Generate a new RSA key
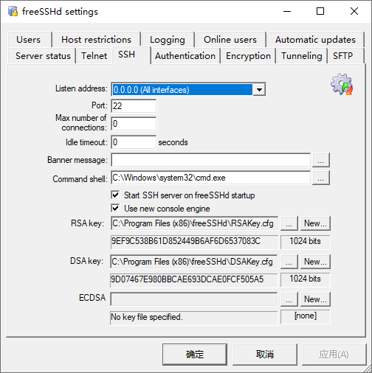The width and height of the screenshot is (372, 373). (315, 223)
